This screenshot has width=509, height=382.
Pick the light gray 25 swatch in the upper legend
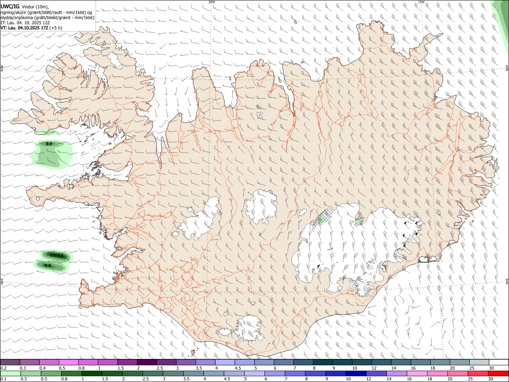pos(479,362)
